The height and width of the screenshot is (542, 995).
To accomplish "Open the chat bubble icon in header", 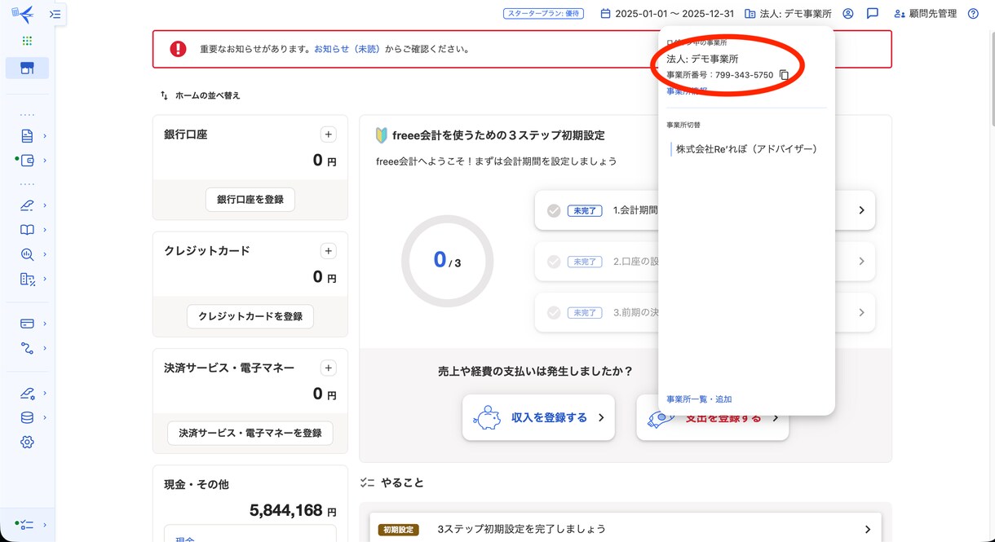I will coord(873,14).
